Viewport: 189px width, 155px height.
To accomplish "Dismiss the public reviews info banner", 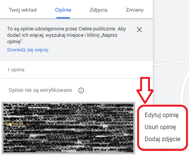I will (x=139, y=30).
